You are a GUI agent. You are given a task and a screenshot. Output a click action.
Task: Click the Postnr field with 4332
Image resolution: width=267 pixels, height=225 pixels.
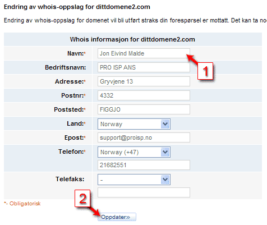coord(144,95)
